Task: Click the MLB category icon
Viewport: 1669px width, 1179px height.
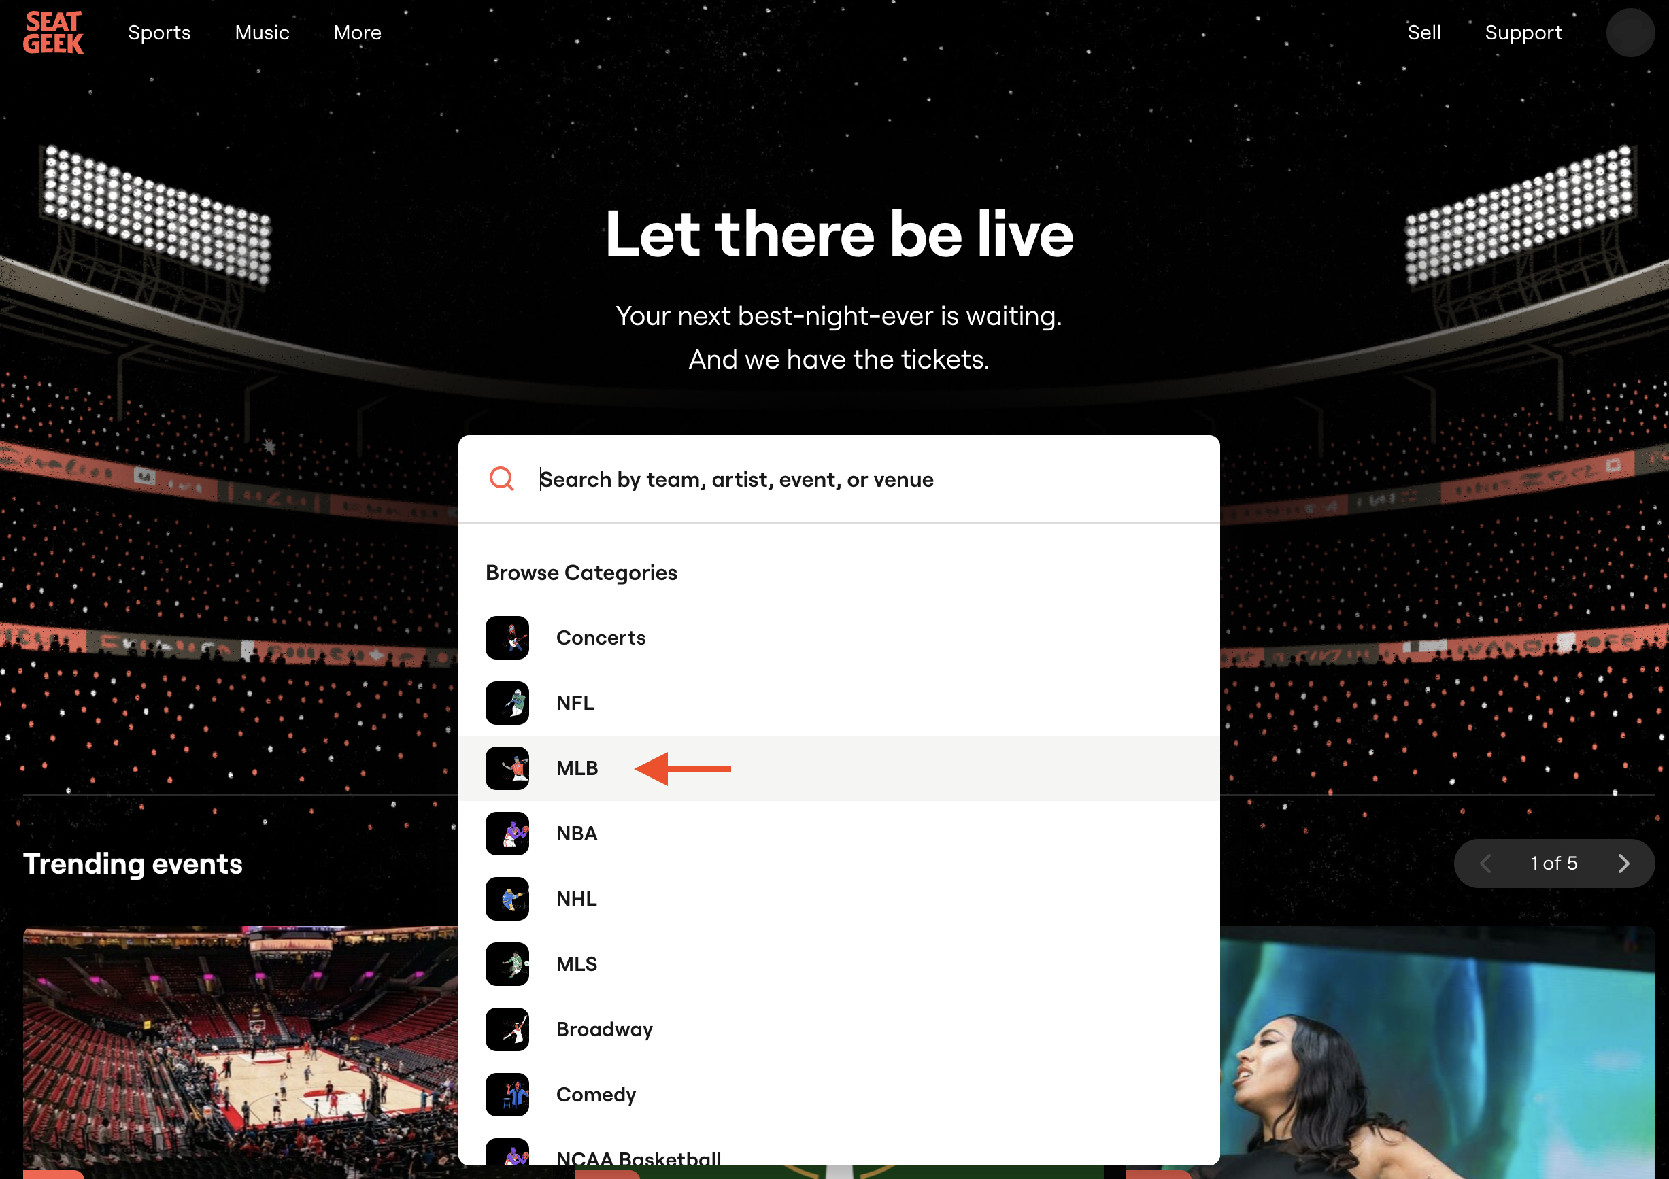Action: click(508, 768)
